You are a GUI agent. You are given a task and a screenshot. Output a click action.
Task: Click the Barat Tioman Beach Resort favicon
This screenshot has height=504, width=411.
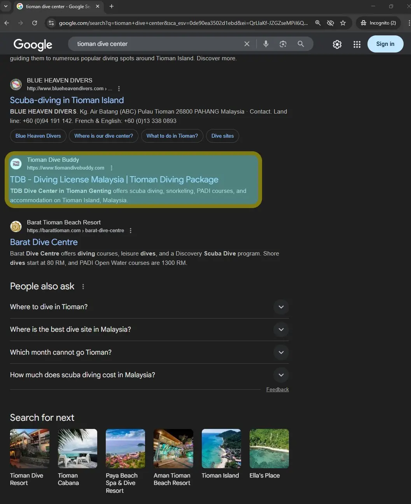point(16,226)
